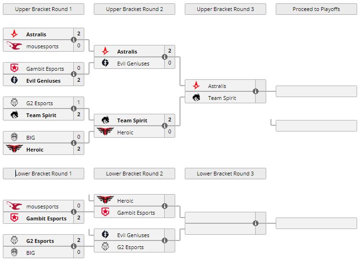This screenshot has height=262, width=360.
Task: Click the empty top Proceed to Playoffs slot
Action: (x=316, y=91)
